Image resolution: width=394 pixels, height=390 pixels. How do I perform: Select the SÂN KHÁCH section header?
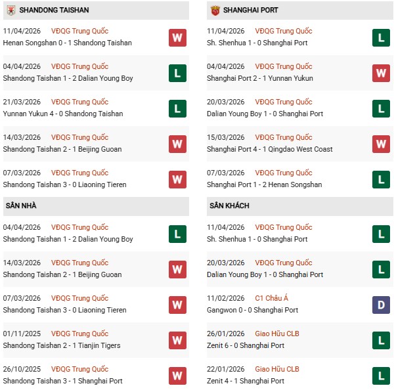[230, 206]
